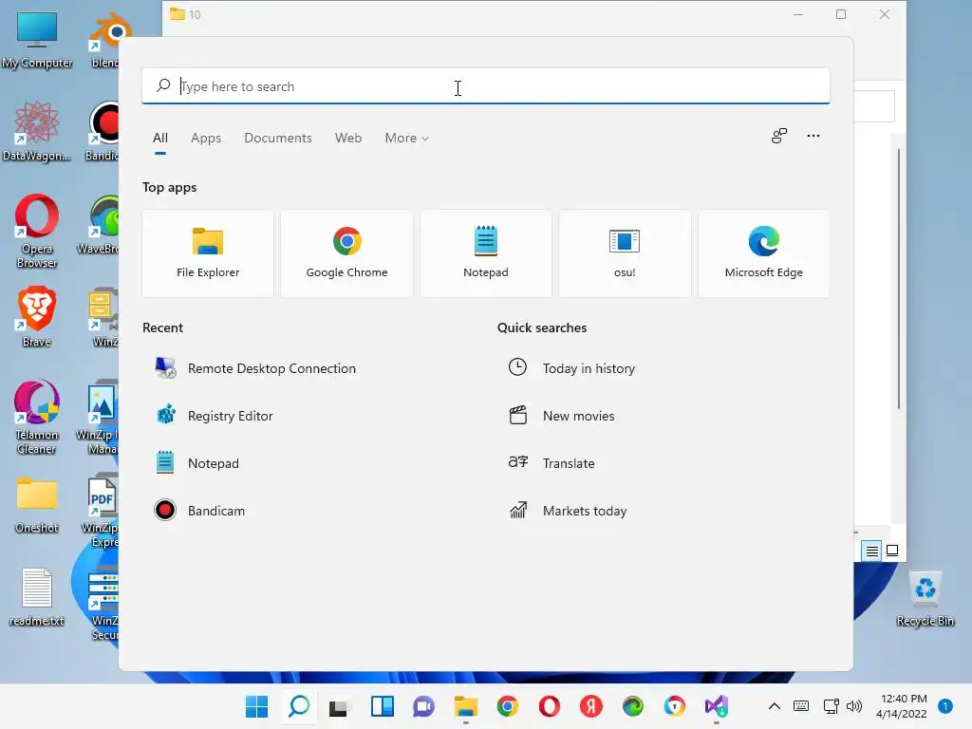Launch Google Chrome from Top apps

pyautogui.click(x=346, y=253)
